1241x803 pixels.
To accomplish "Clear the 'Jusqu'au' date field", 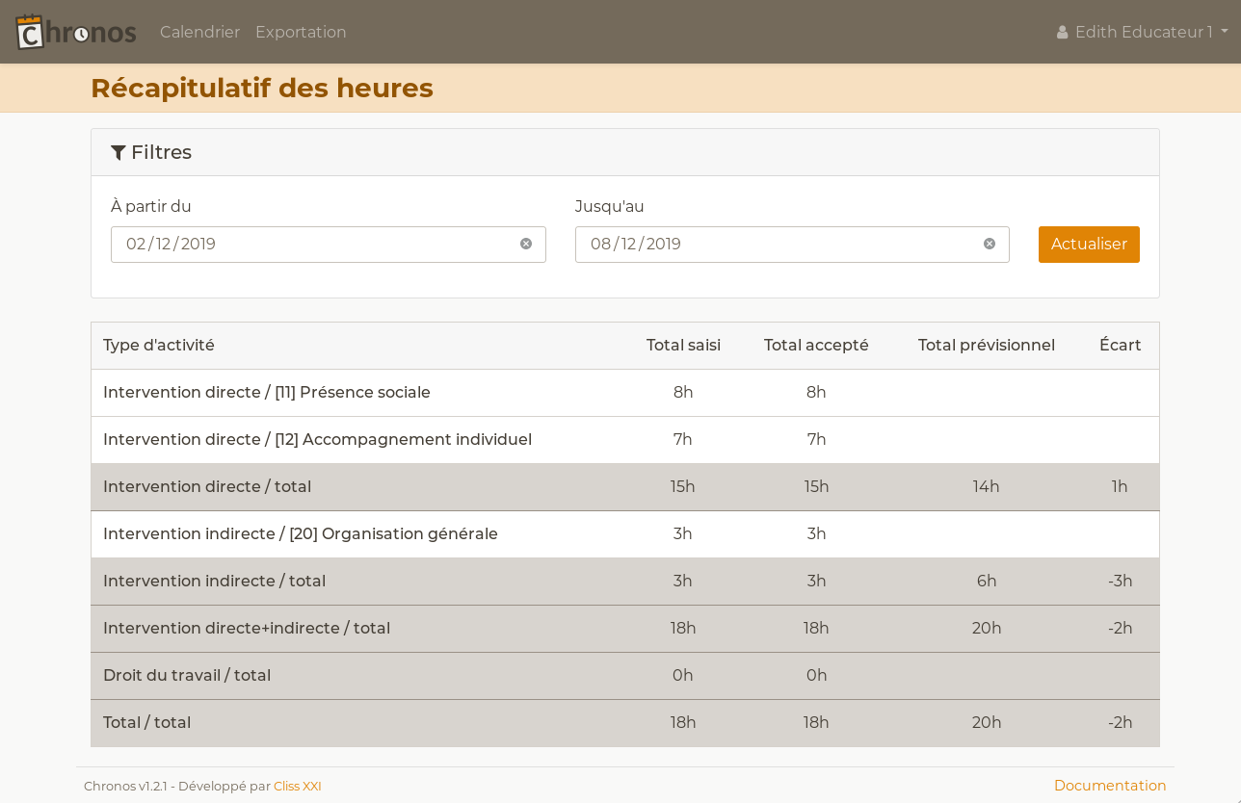I will [990, 244].
